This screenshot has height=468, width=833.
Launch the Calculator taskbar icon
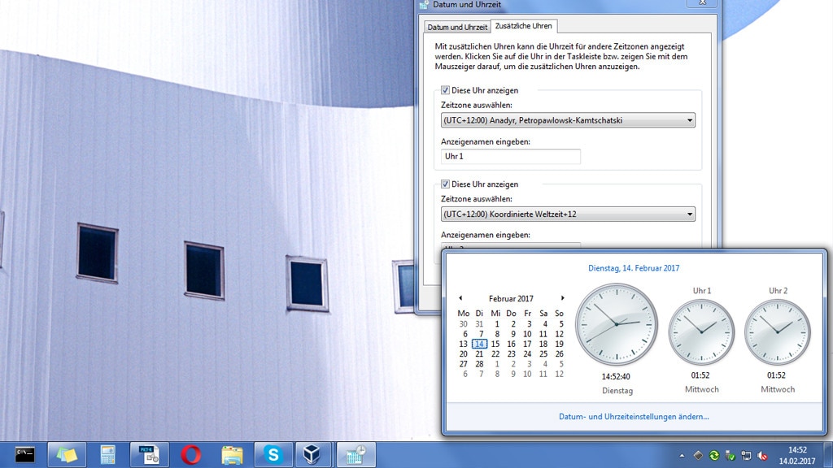(108, 455)
